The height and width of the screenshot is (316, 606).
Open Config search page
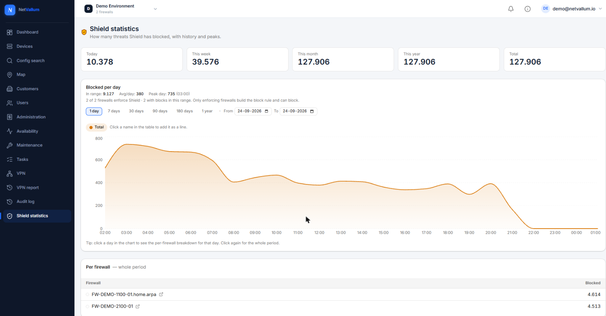click(37, 61)
